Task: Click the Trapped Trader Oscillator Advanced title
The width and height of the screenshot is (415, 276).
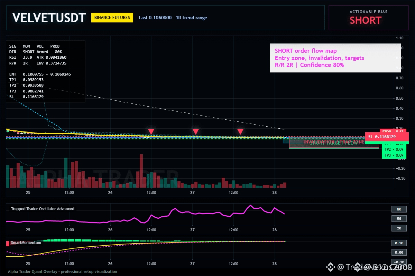Action: [x=43, y=209]
